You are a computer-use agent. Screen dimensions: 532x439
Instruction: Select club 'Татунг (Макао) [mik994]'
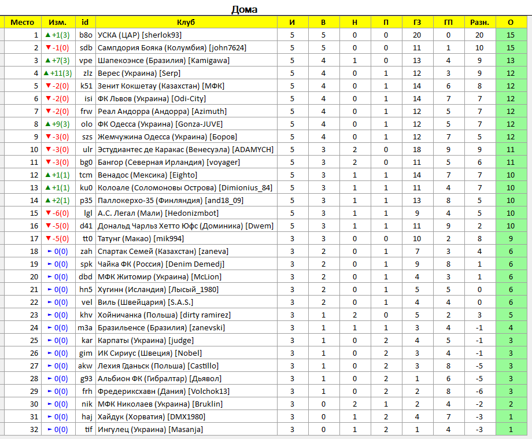click(141, 238)
